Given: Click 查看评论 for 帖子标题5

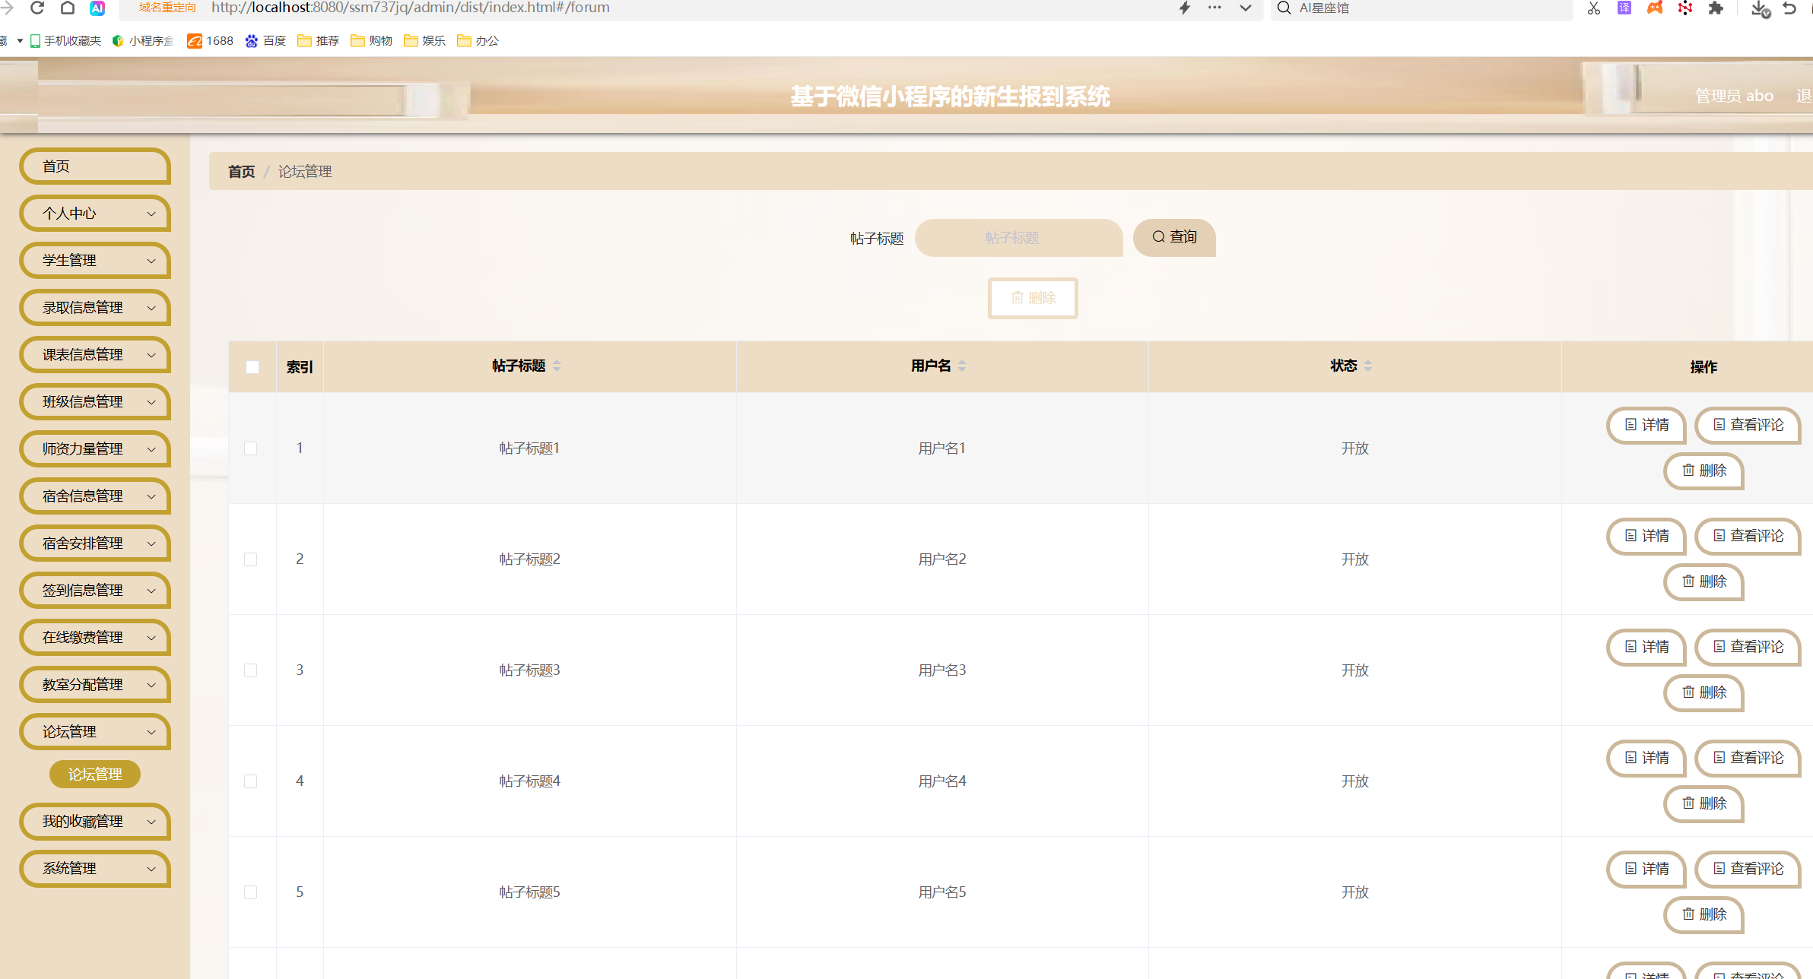Looking at the screenshot, I should pyautogui.click(x=1748, y=870).
